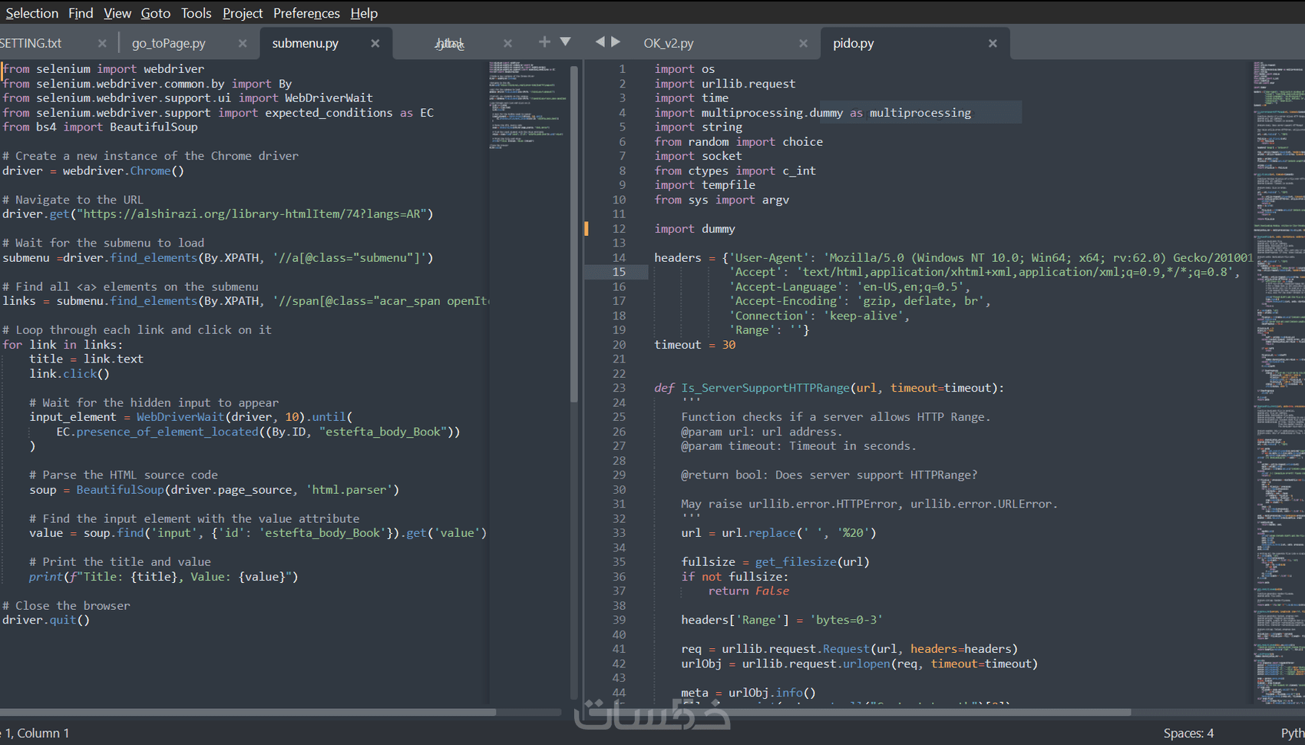
Task: Open the Python syntax selector in status bar
Action: click(x=1293, y=733)
